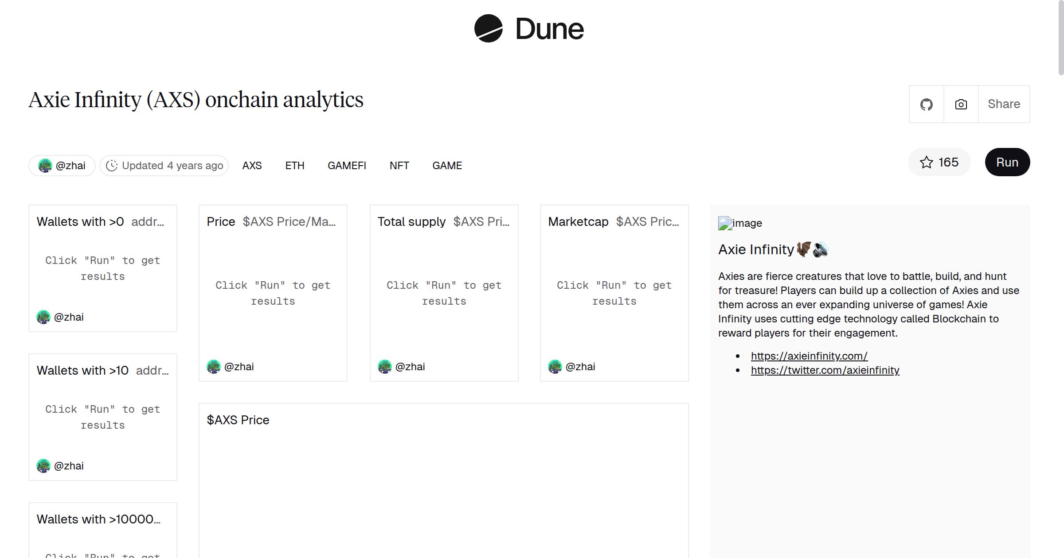Image resolution: width=1064 pixels, height=558 pixels.
Task: Open the GitHub icon near Share
Action: tap(926, 104)
